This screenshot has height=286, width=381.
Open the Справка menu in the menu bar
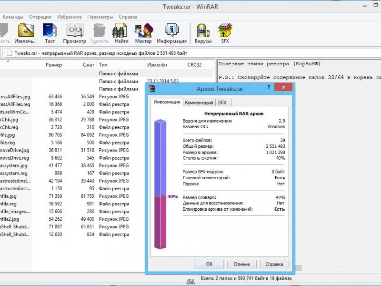pyautogui.click(x=128, y=17)
